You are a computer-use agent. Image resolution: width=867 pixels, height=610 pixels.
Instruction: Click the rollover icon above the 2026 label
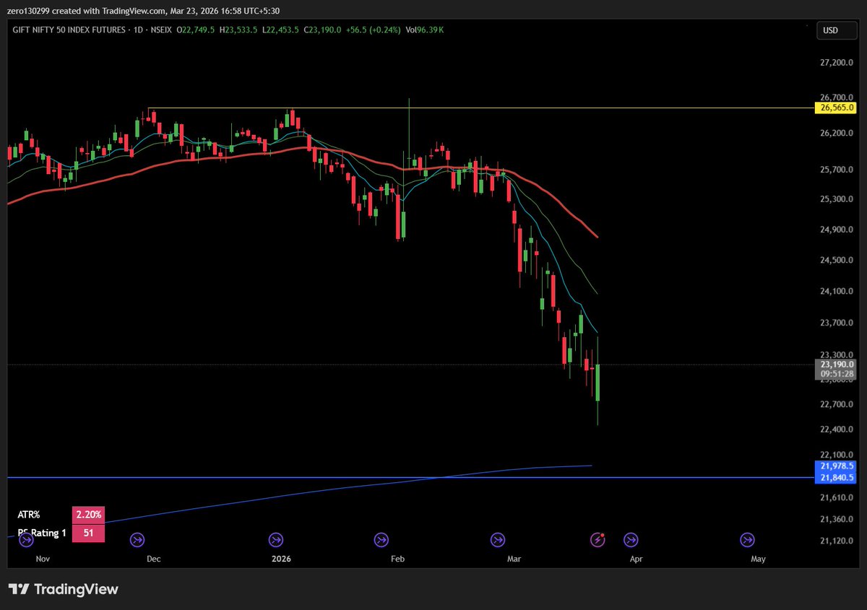coord(276,539)
